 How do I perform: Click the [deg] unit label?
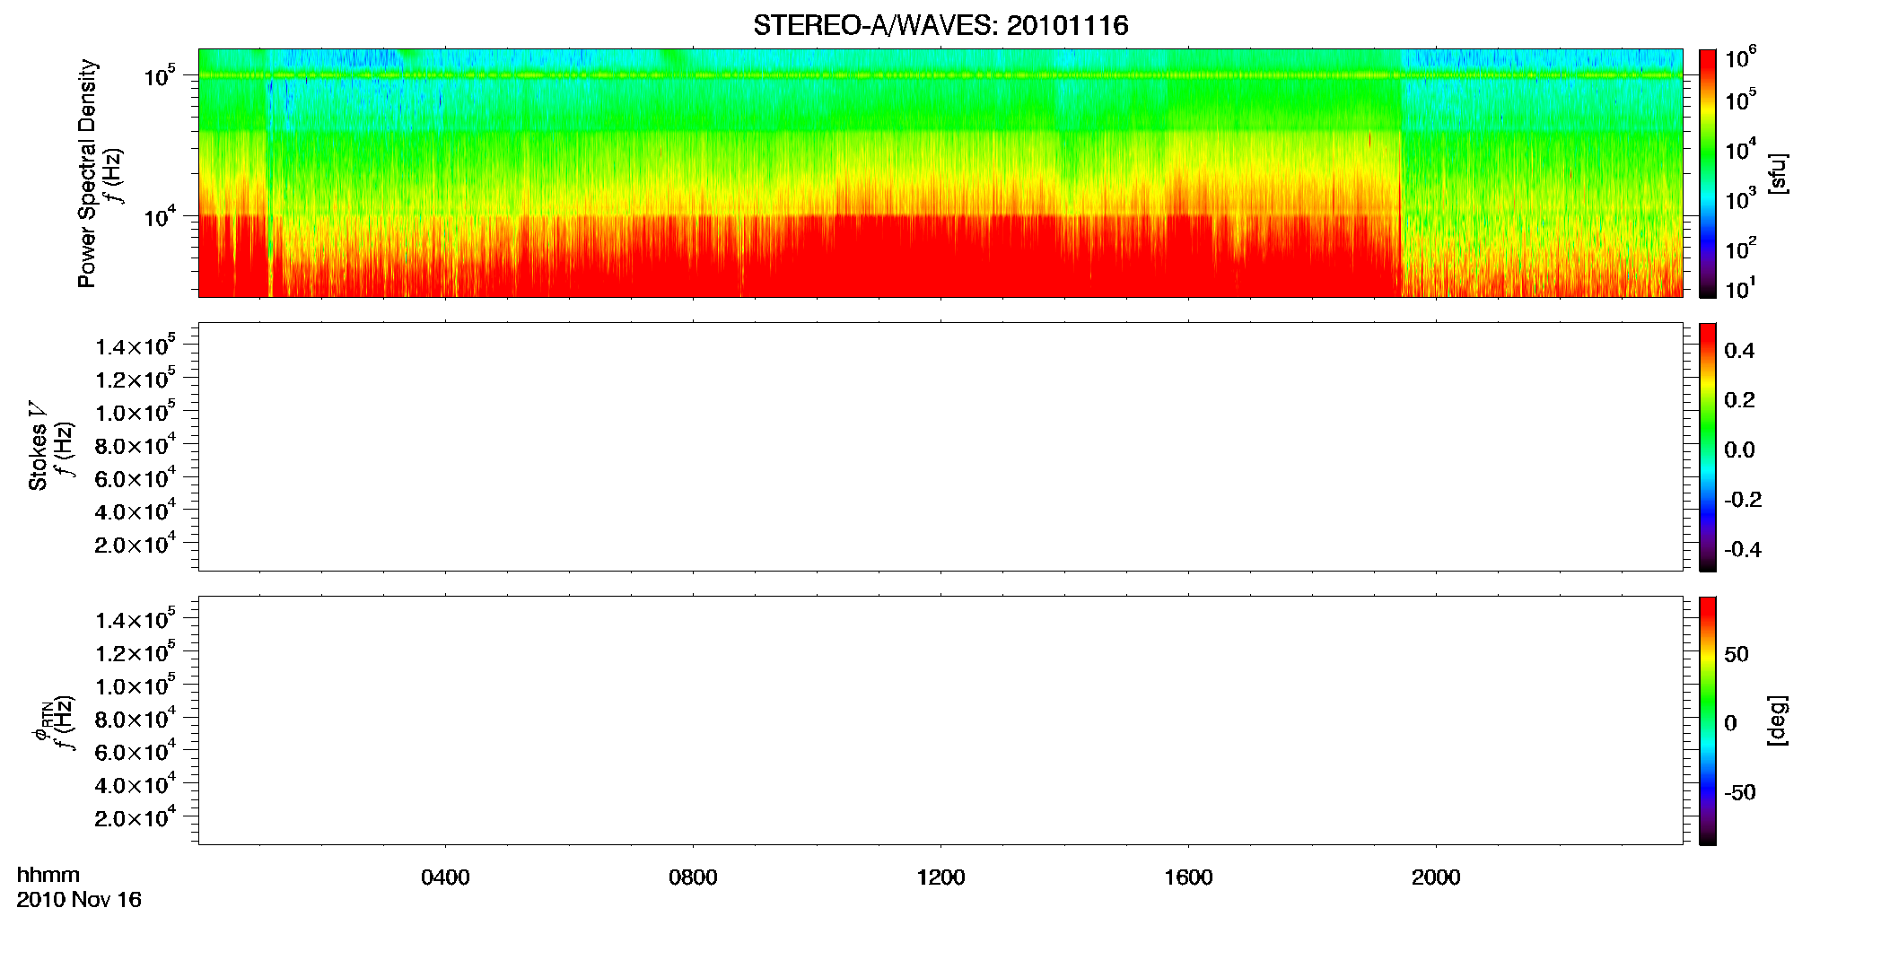pos(1777,720)
